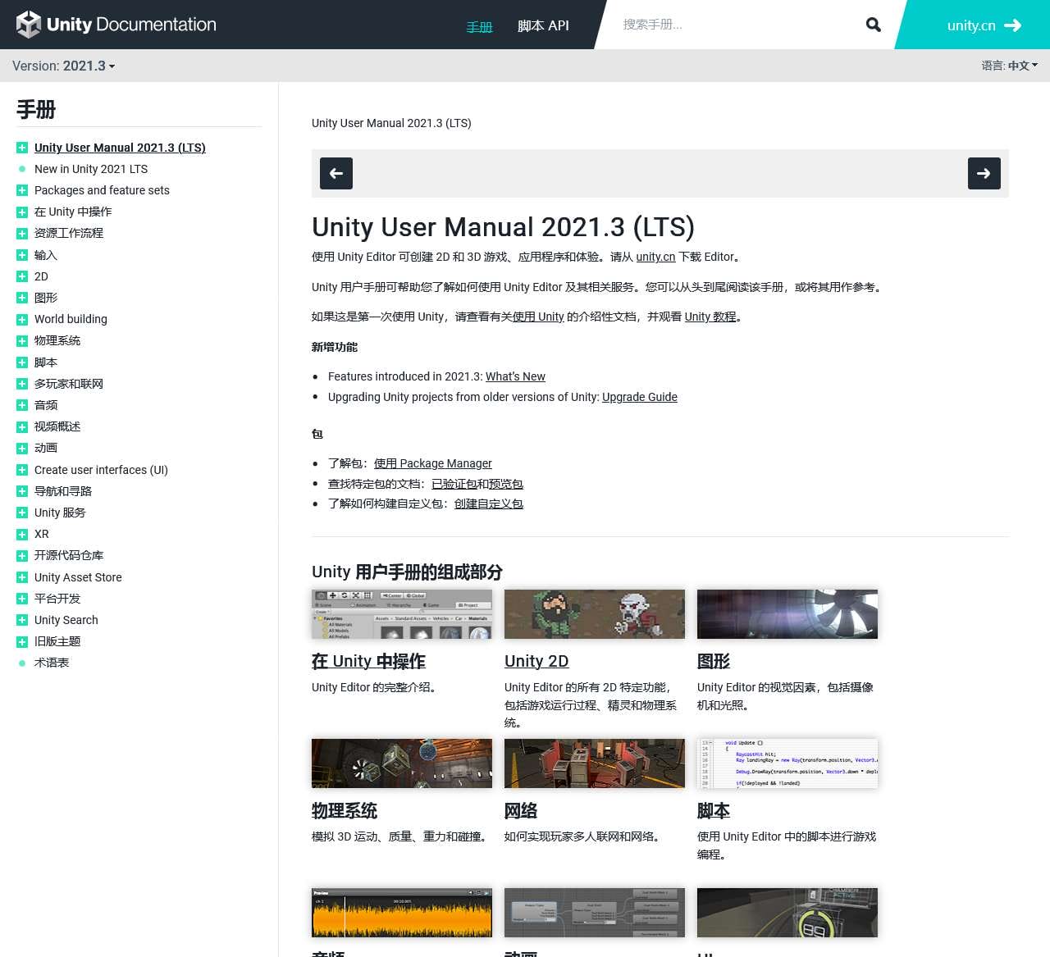The image size is (1050, 957).
Task: Expand the 资源工作流程 plus icon
Action: 22,234
